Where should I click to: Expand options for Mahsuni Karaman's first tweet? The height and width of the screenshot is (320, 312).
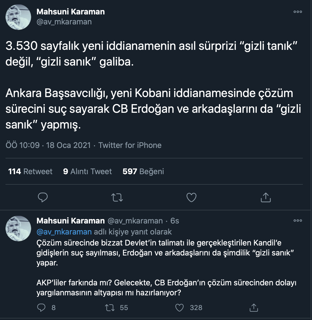[x=297, y=12]
